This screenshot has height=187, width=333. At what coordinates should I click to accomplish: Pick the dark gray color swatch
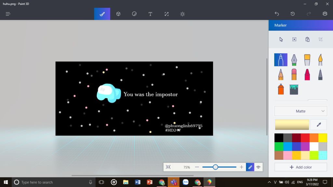287,138
